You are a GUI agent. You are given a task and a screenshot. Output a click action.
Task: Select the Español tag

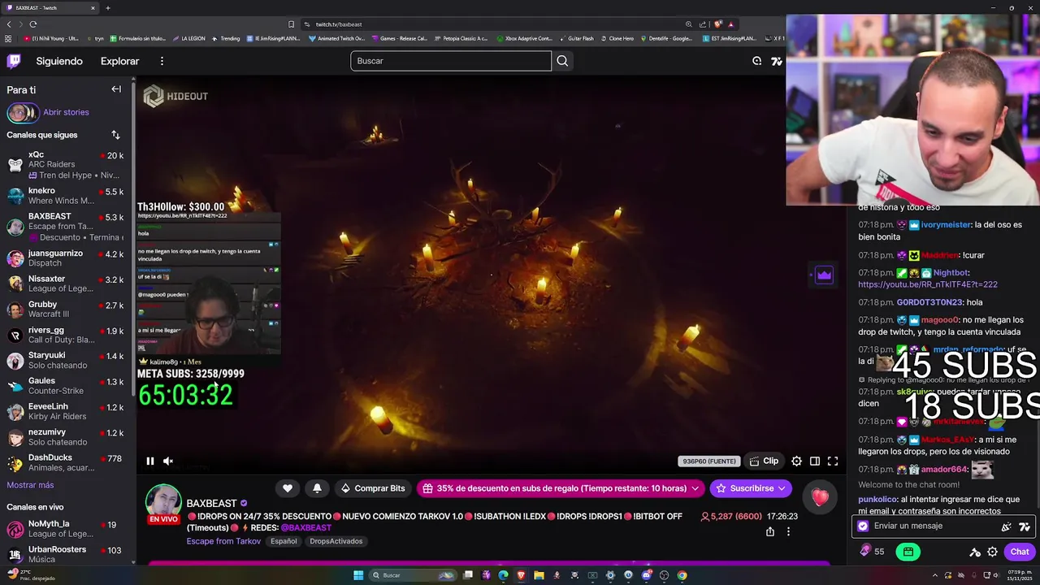click(x=284, y=541)
